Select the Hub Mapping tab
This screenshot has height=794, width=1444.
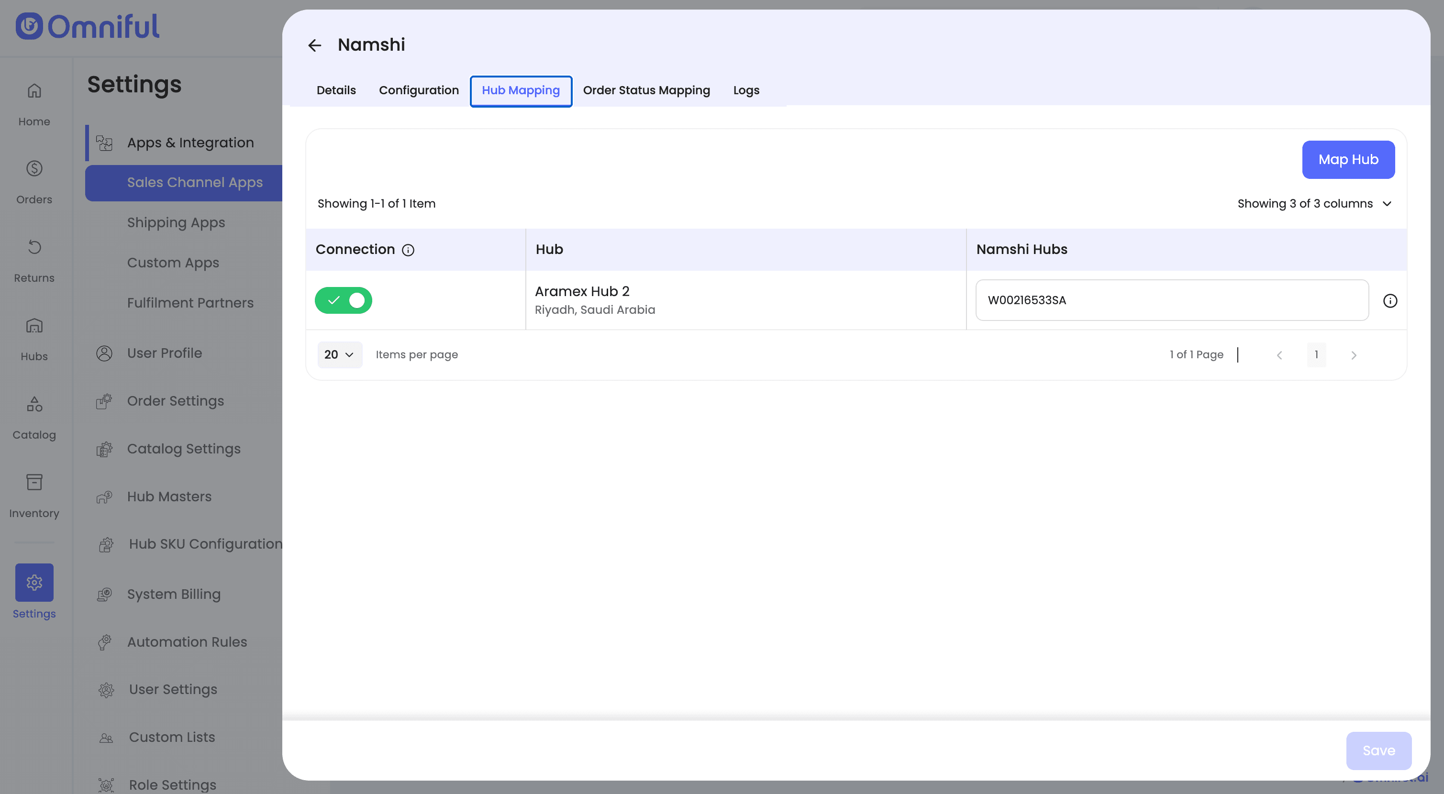tap(521, 91)
